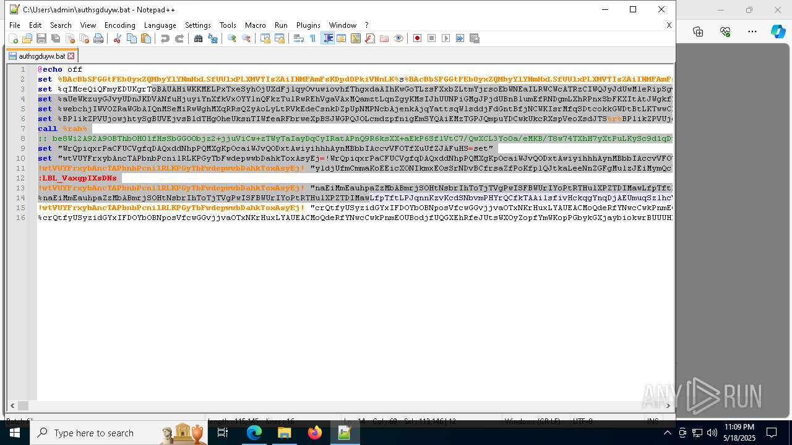Screen dimensions: 792x445
Task: Save the current recorded macro icon
Action: coord(475,38)
